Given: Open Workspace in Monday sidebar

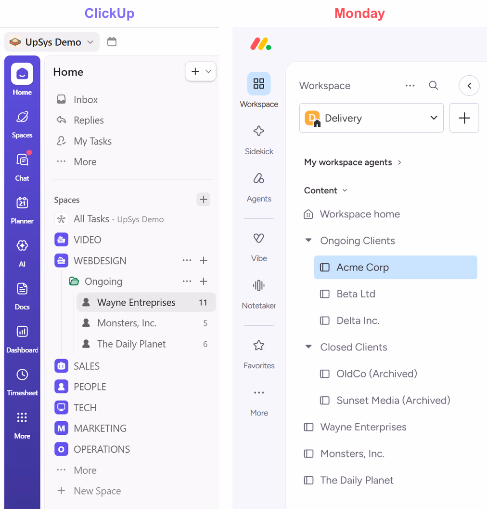Looking at the screenshot, I should pyautogui.click(x=259, y=90).
